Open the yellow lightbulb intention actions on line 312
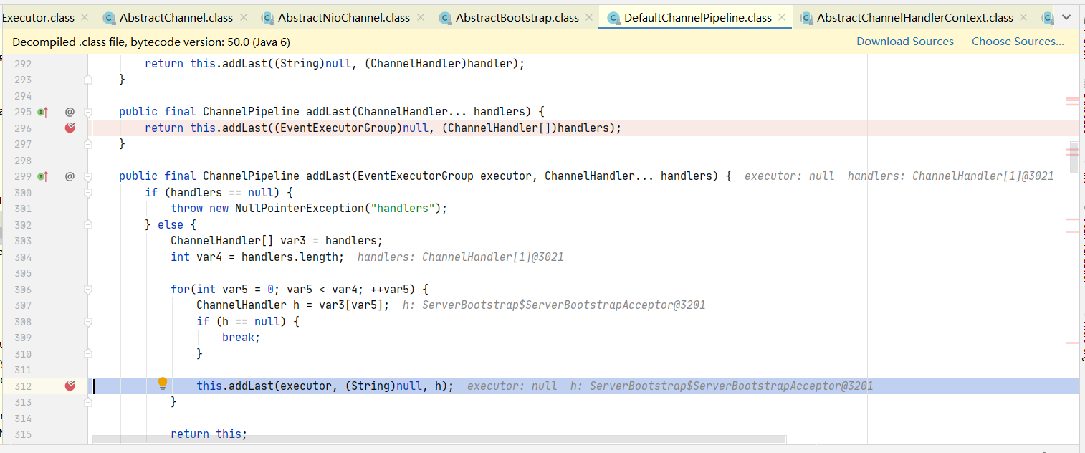Screen dimensions: 1085x453 pos(163,383)
